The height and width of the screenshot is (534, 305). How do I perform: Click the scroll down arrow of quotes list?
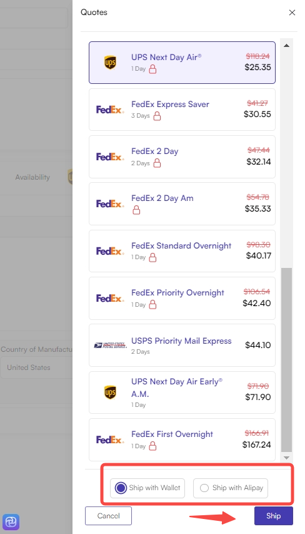pyautogui.click(x=287, y=458)
